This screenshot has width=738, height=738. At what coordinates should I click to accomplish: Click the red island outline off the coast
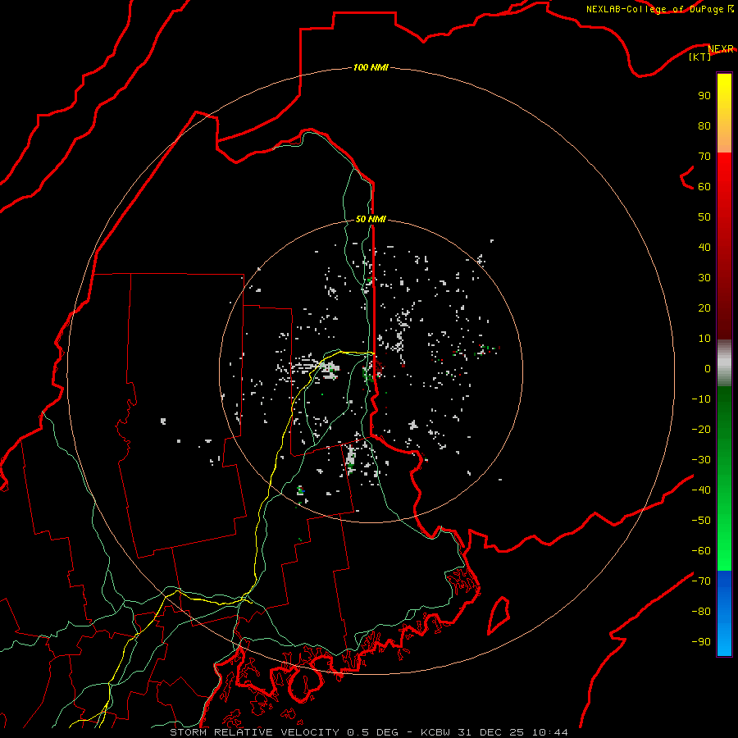(x=499, y=615)
